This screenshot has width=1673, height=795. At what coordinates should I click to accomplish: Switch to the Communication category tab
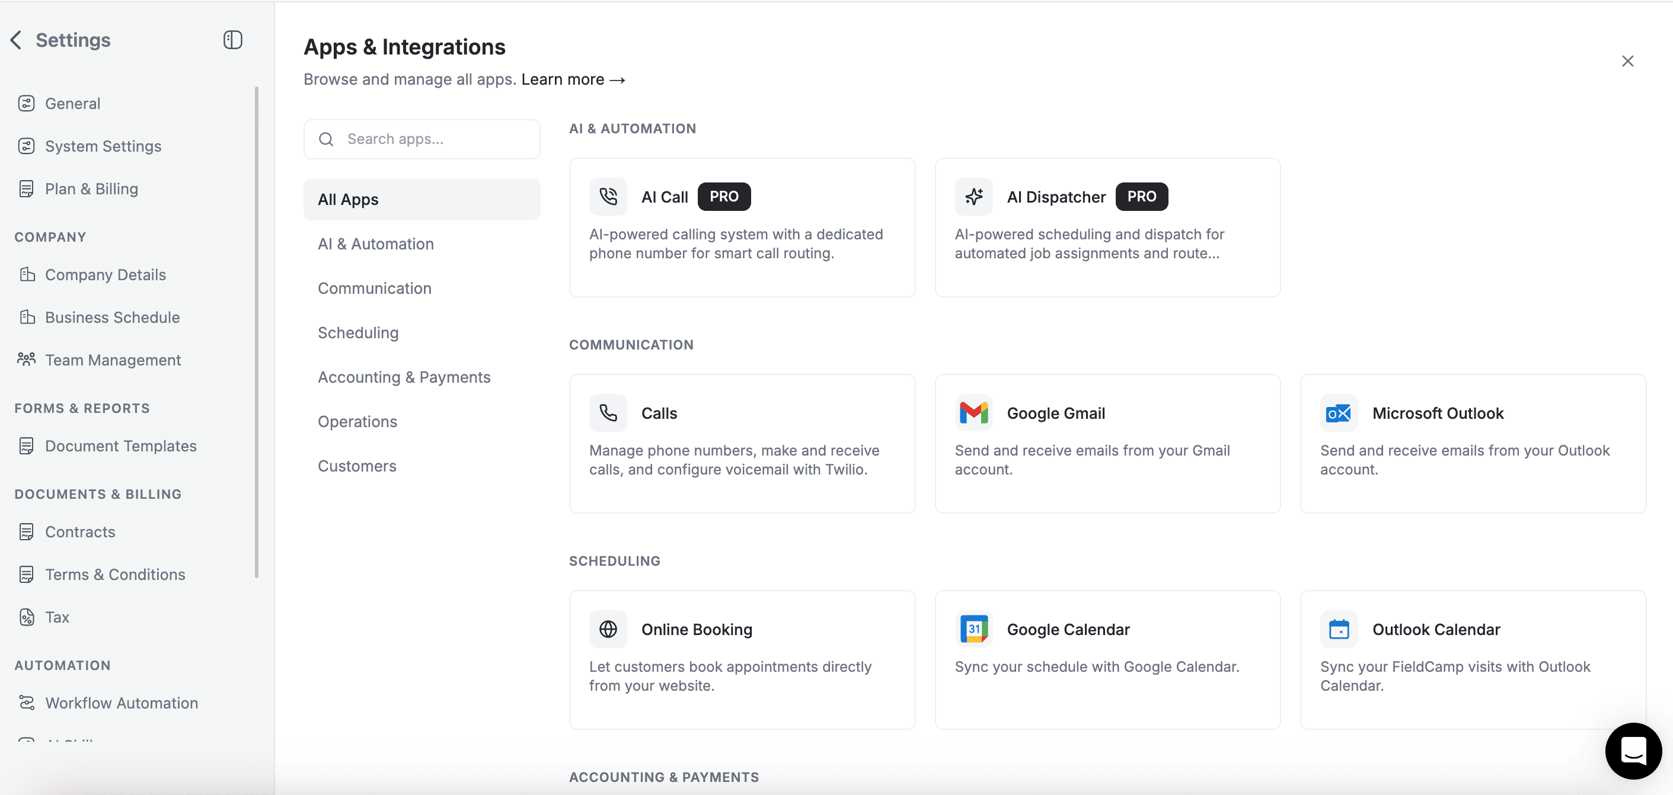click(374, 288)
